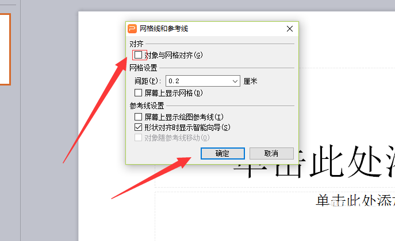Image resolution: width=395 pixels, height=241 pixels.
Task: Expand the 间距 spacing dropdown arrow
Action: [x=235, y=81]
